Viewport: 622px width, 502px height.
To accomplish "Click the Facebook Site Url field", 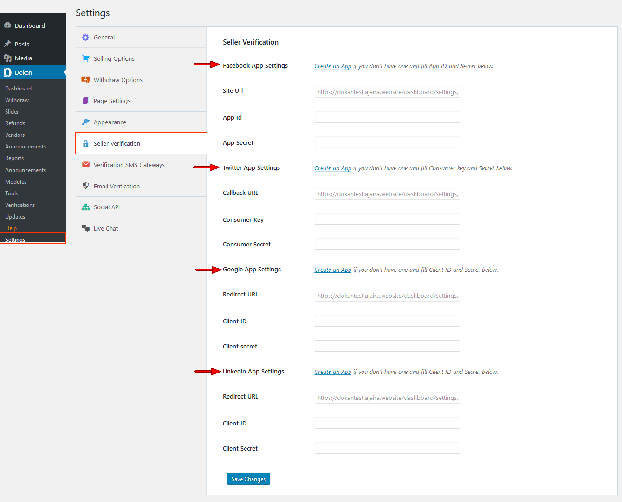I will 388,92.
